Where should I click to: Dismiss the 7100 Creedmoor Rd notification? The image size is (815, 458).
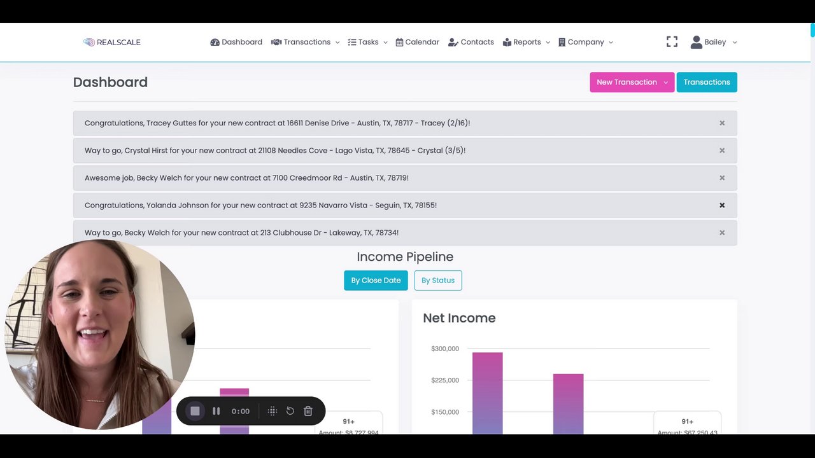pos(722,177)
